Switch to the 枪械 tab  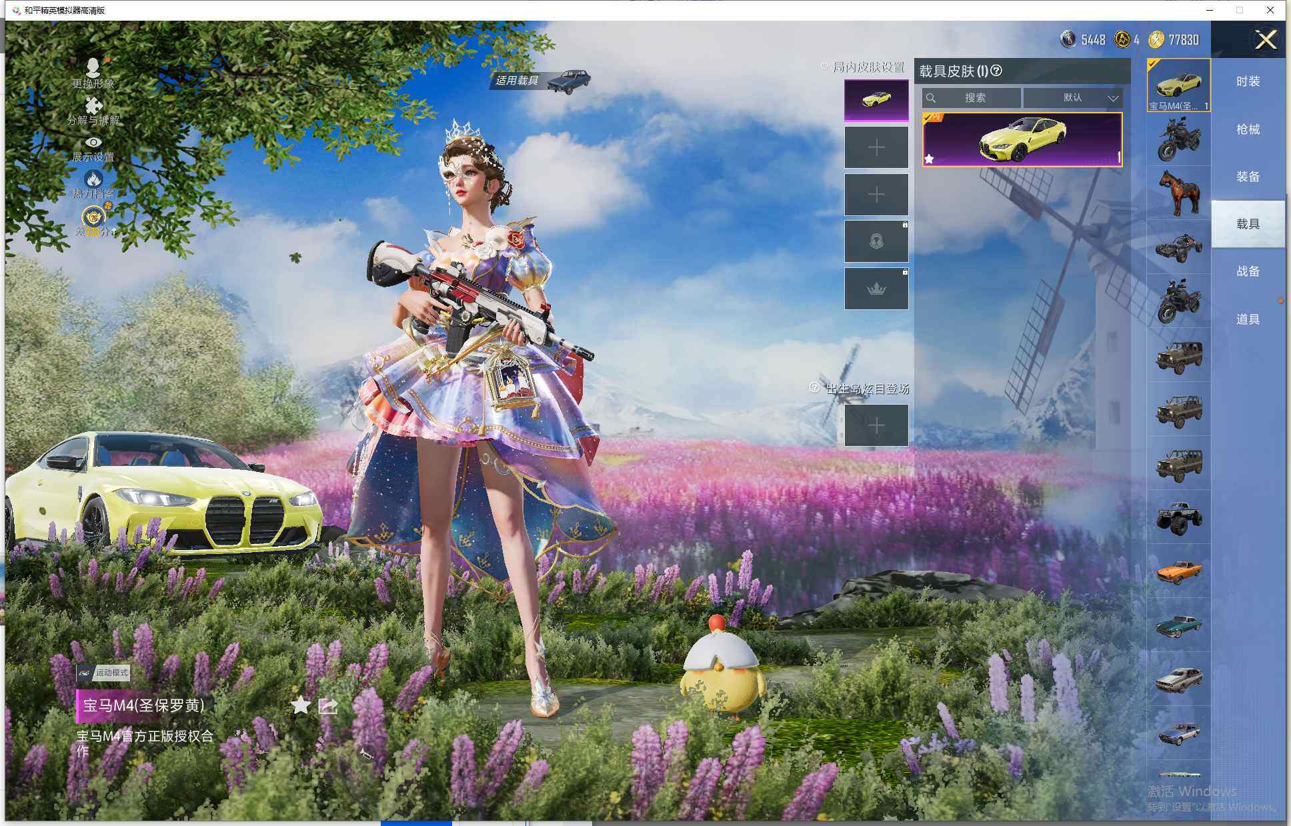(1248, 129)
